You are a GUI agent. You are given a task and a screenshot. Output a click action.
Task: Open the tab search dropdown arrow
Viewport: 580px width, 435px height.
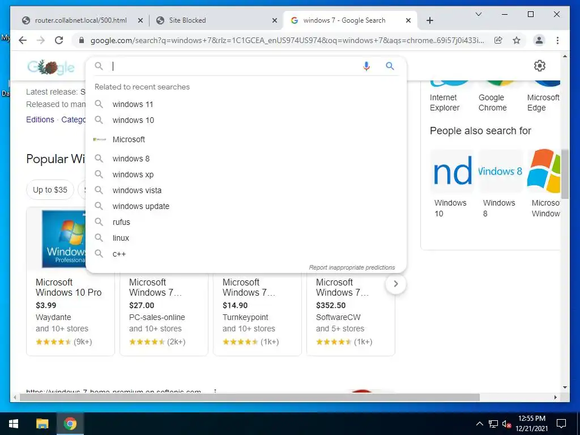coord(478,14)
